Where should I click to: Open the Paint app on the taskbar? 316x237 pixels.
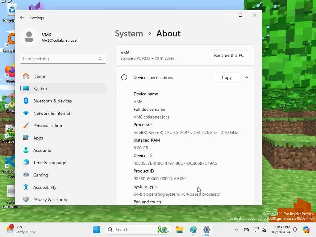[x=193, y=230]
